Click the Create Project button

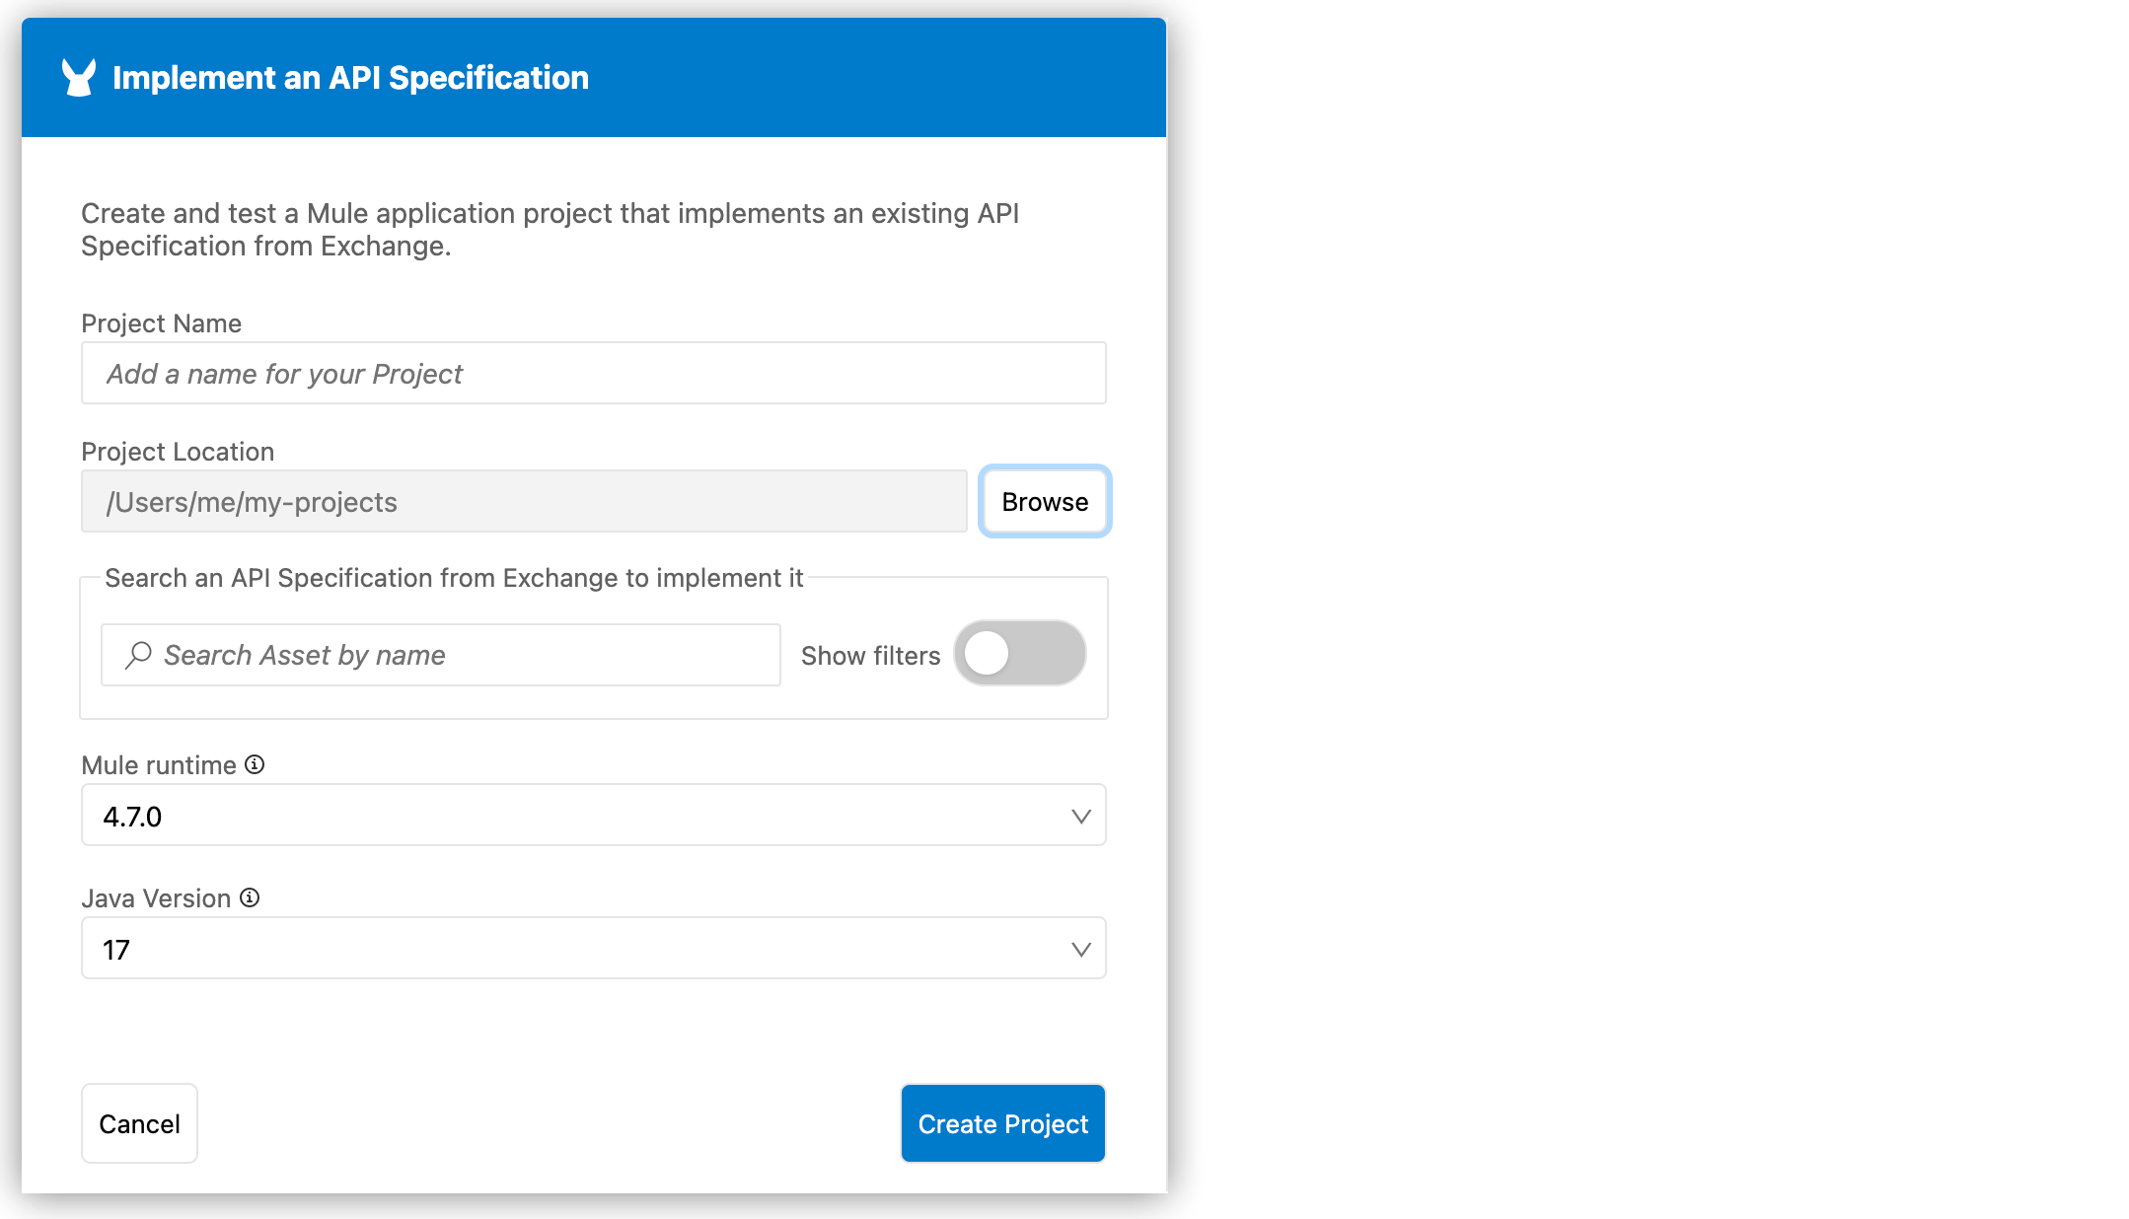1001,1124
